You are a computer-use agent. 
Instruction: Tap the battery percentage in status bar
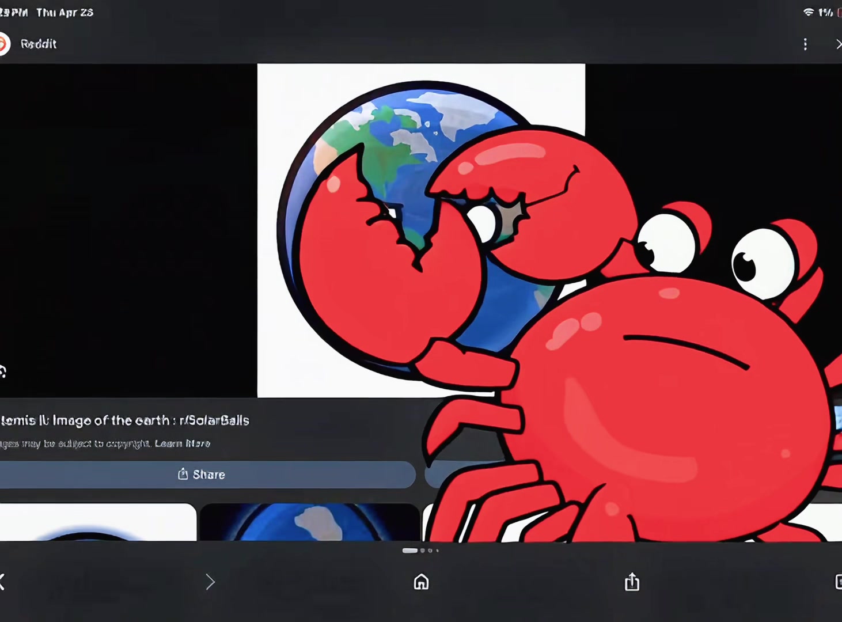click(x=826, y=12)
